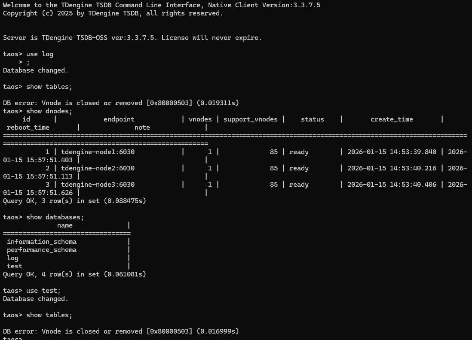Viewport: 472px width, 340px height.
Task: Click the 'show dnodes;' command text
Action: (x=49, y=111)
